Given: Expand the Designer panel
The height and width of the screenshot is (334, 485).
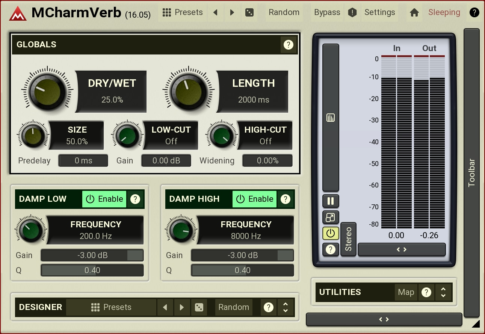Looking at the screenshot, I should coord(286,307).
